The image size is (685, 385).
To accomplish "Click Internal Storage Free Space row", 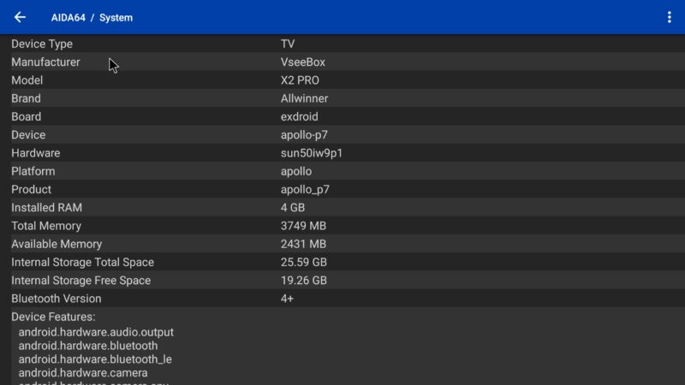I will click(x=342, y=281).
